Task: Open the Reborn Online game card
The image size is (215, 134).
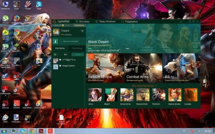Action: [x=105, y=68]
